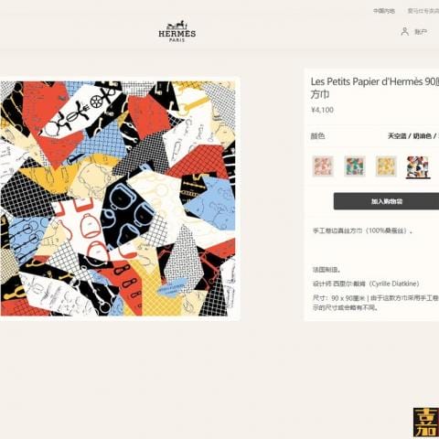Click the Les Petits Papier product title
Screen dimensions: 439x439
pyautogui.click(x=375, y=88)
